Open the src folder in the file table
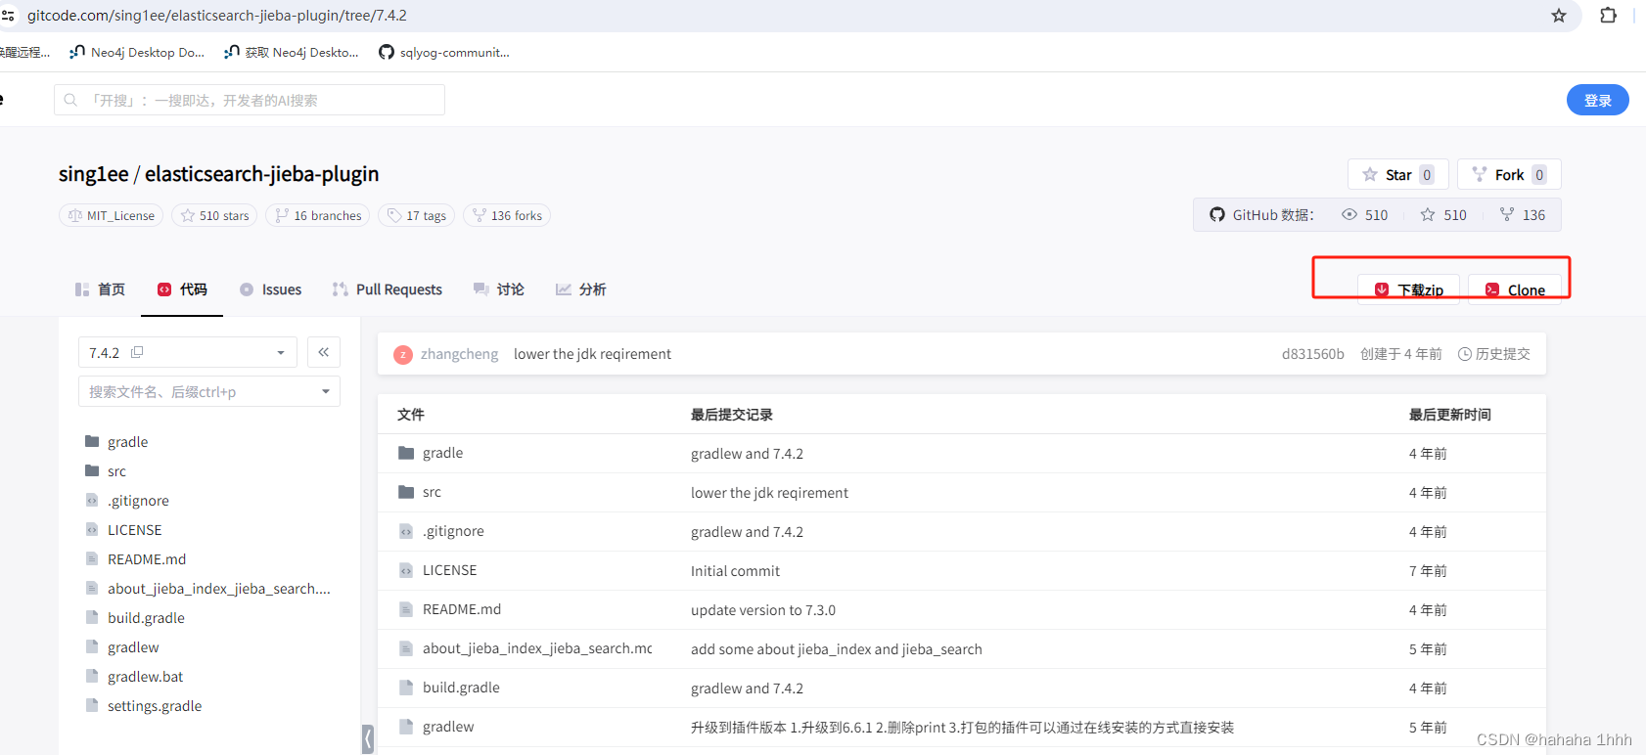The height and width of the screenshot is (755, 1646). [x=420, y=492]
